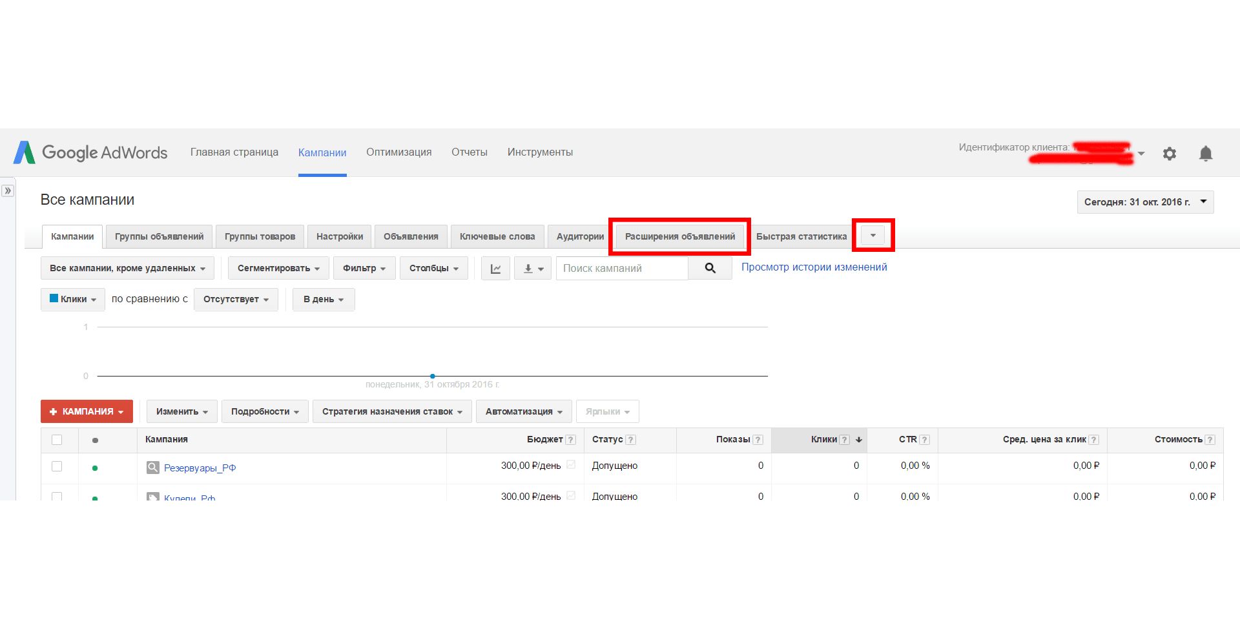The width and height of the screenshot is (1240, 629).
Task: Click the Google AdWords logo
Action: point(90,152)
